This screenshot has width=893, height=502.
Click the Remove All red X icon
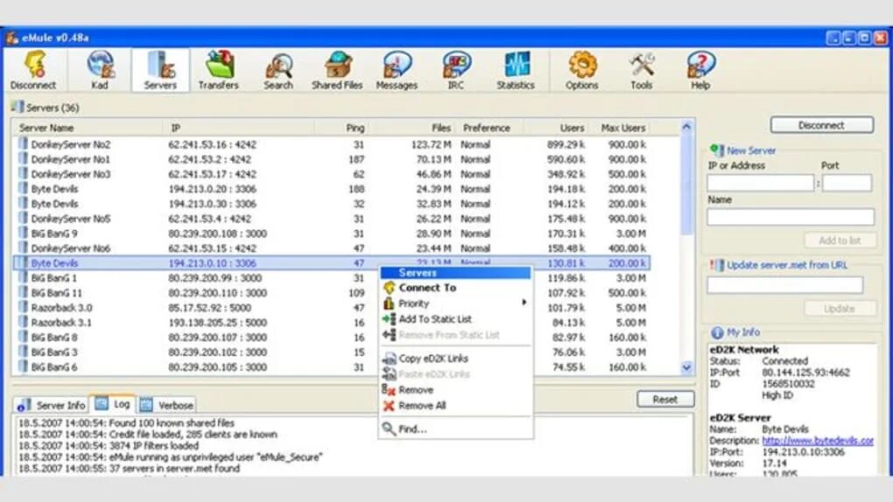(x=389, y=406)
